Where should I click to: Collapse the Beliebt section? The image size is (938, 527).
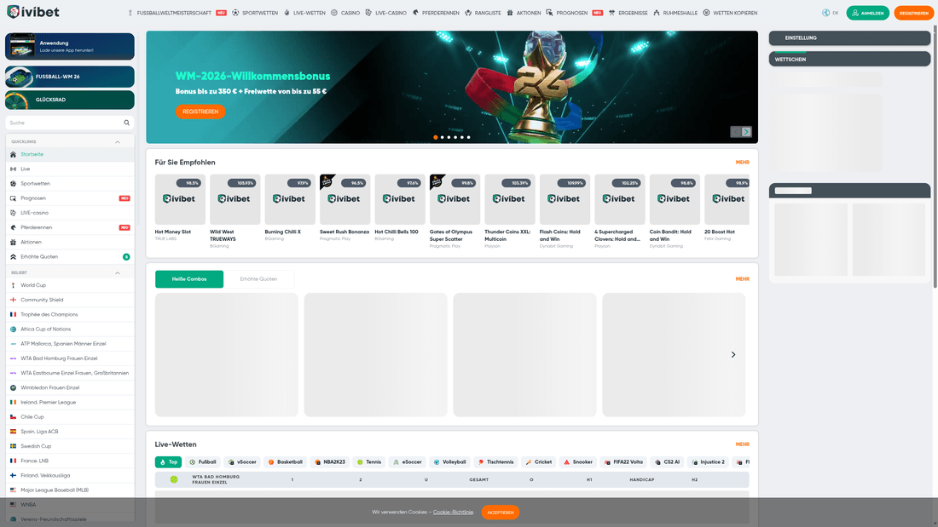118,272
